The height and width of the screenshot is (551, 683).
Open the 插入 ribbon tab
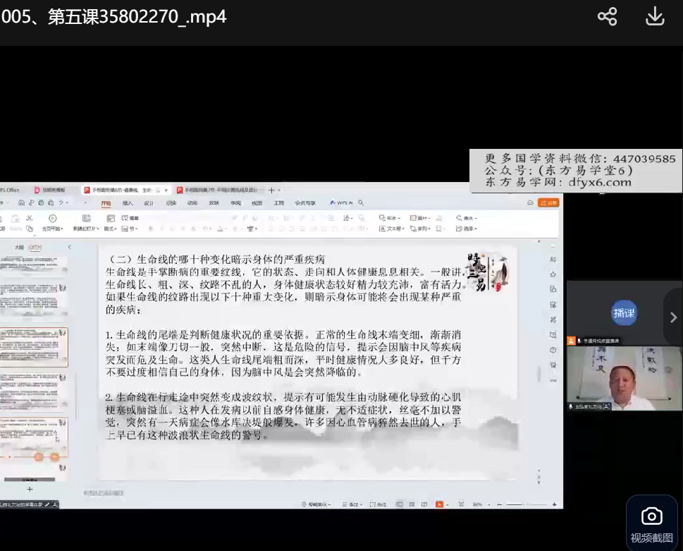(128, 203)
